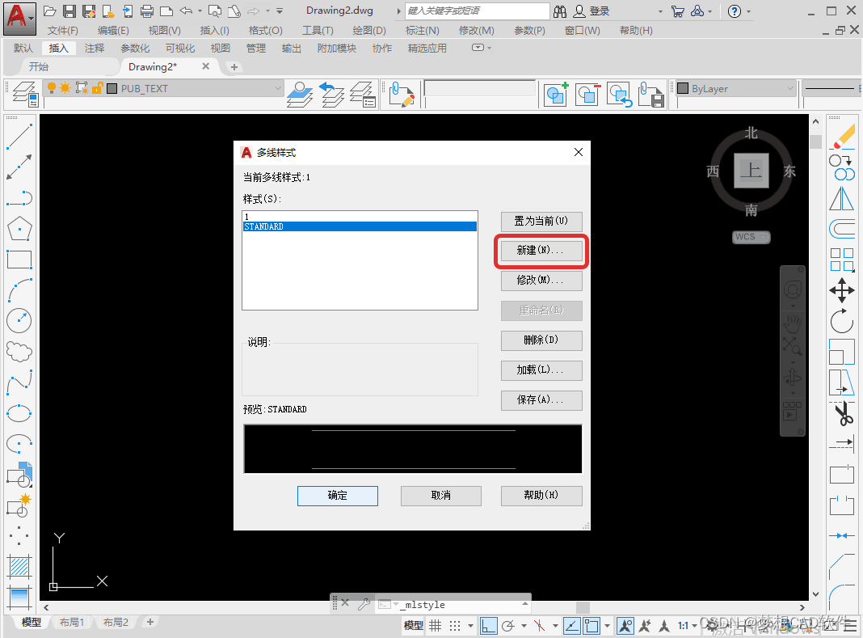Select style 1 in the styles list
Image resolution: width=863 pixels, height=638 pixels.
point(360,217)
